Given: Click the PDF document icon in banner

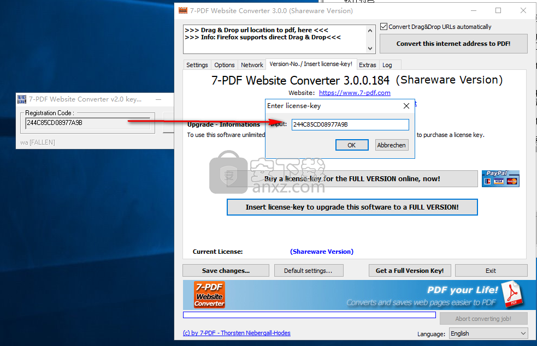Looking at the screenshot, I should tap(512, 294).
